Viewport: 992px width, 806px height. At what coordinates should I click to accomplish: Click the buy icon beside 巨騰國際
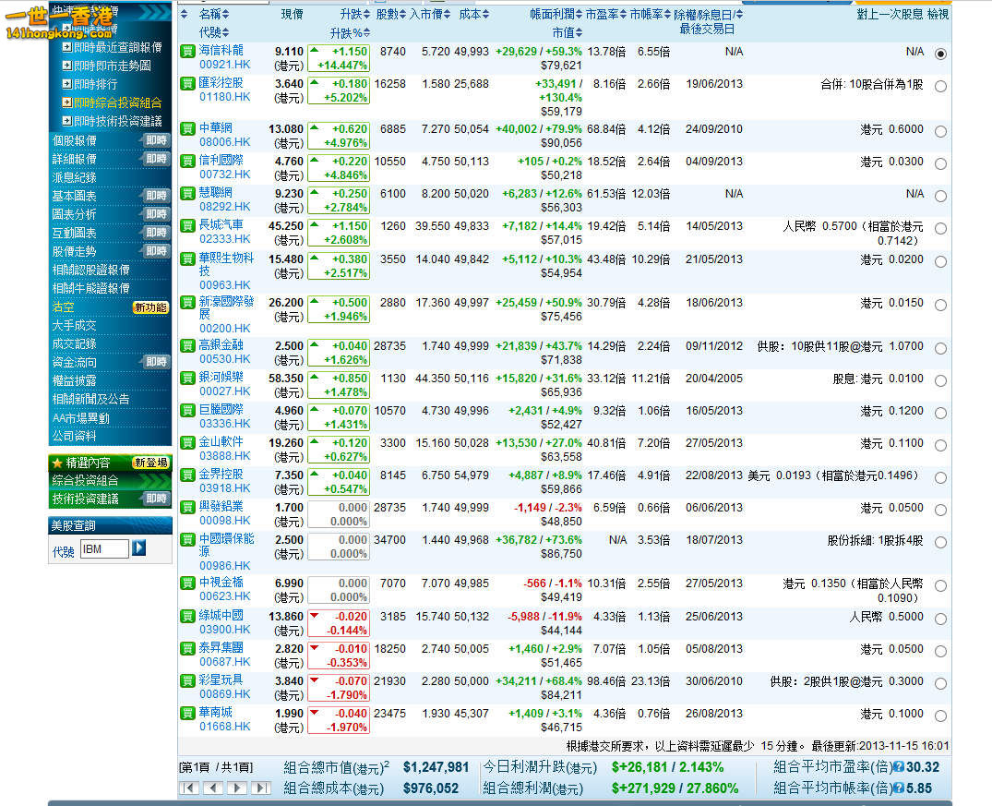pos(187,410)
